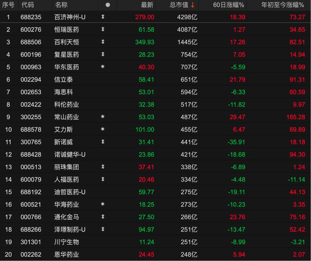This screenshot has width=311, height=261.
Task: Select the stock name 恒瑞医药
Action: [x=67, y=29]
